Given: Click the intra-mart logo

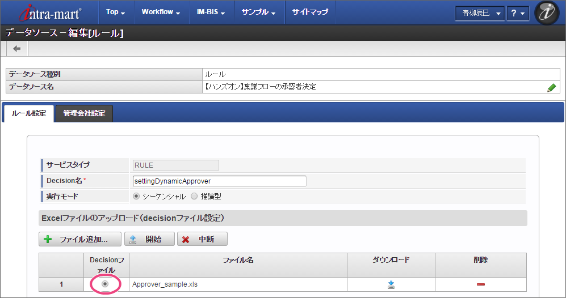Looking at the screenshot, I should click(x=50, y=14).
